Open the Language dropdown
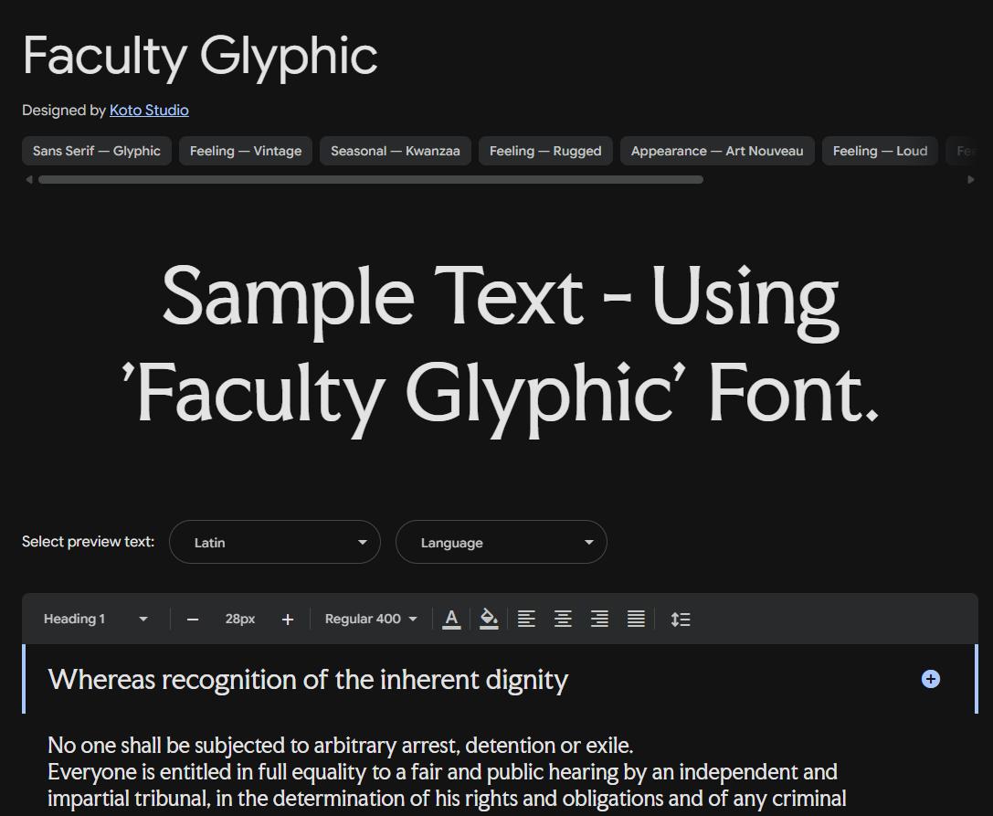 pyautogui.click(x=501, y=542)
